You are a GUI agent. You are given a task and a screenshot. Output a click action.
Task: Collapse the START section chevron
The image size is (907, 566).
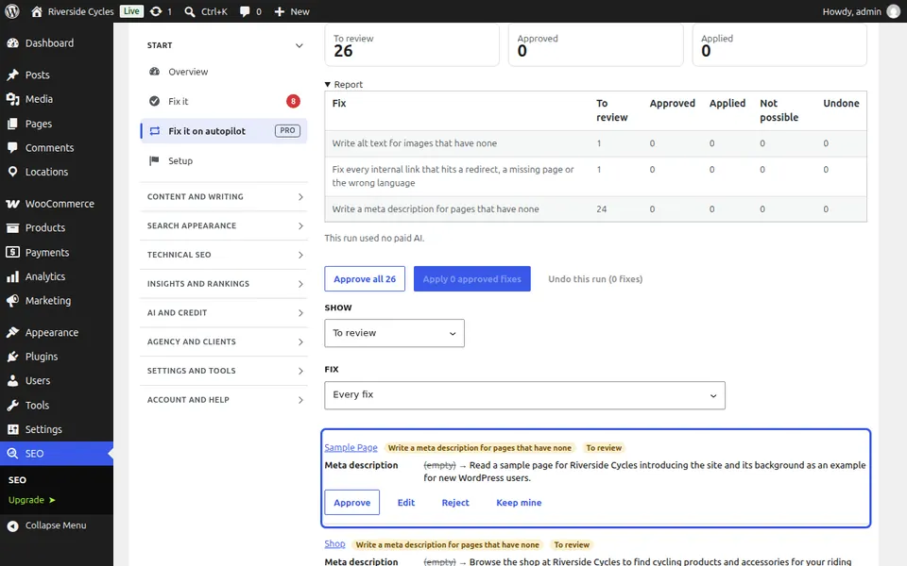coord(299,45)
